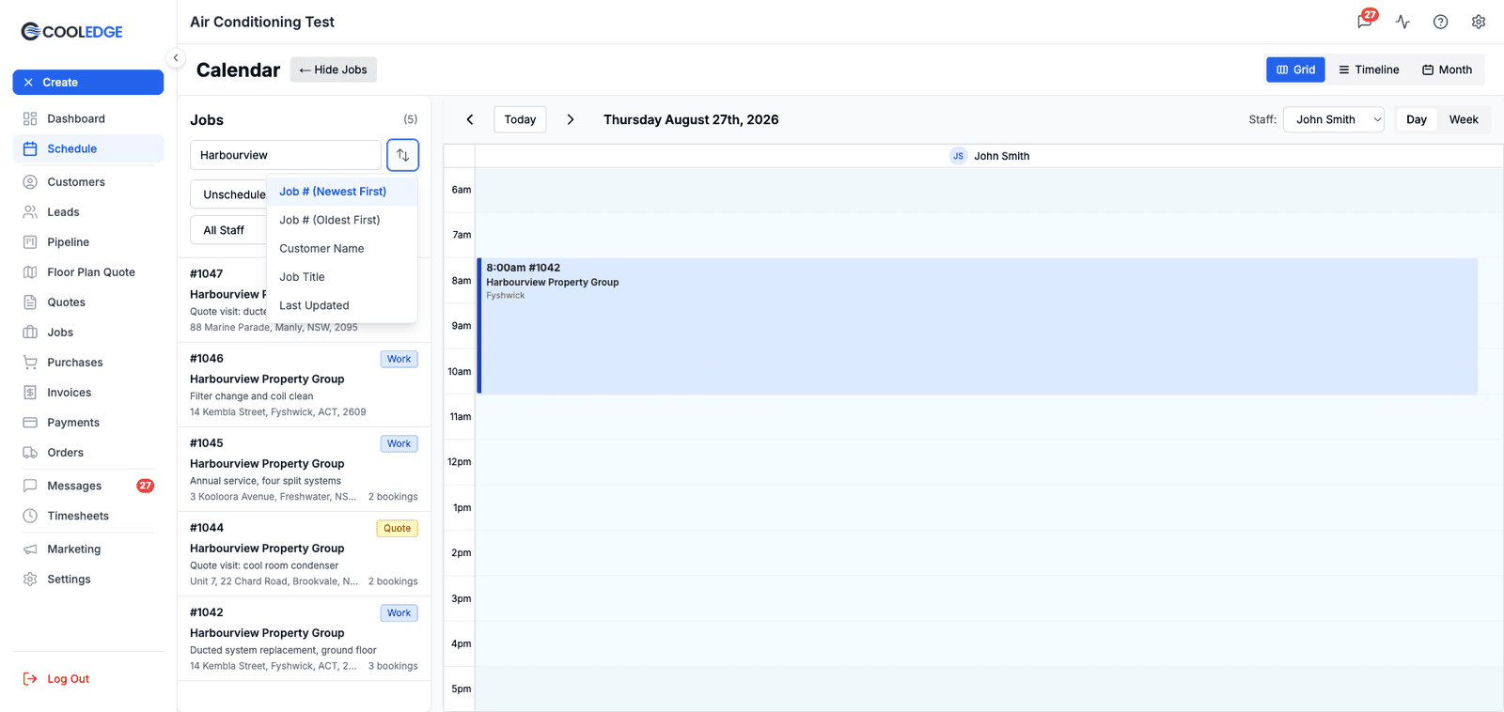
Task: Open the Unscheduled filter dropdown
Action: point(229,194)
